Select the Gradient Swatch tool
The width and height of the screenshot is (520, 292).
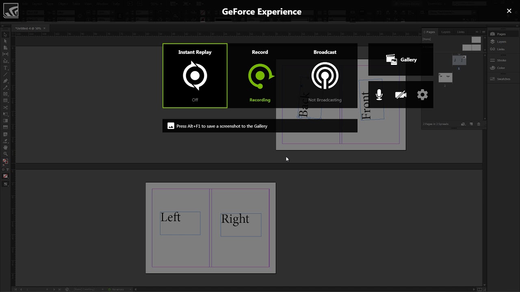pyautogui.click(x=5, y=120)
